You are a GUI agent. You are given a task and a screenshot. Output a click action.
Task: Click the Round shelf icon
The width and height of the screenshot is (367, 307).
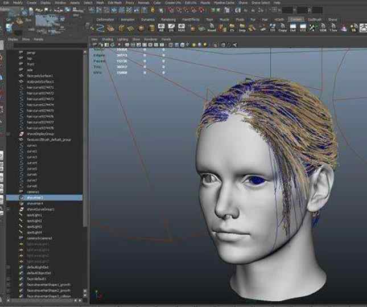coord(211,28)
